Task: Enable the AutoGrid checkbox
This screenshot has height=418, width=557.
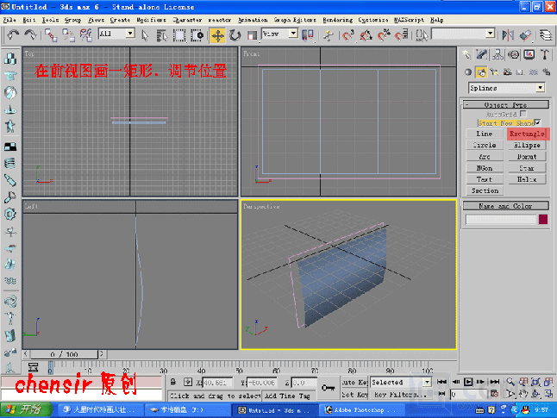Action: tap(523, 114)
